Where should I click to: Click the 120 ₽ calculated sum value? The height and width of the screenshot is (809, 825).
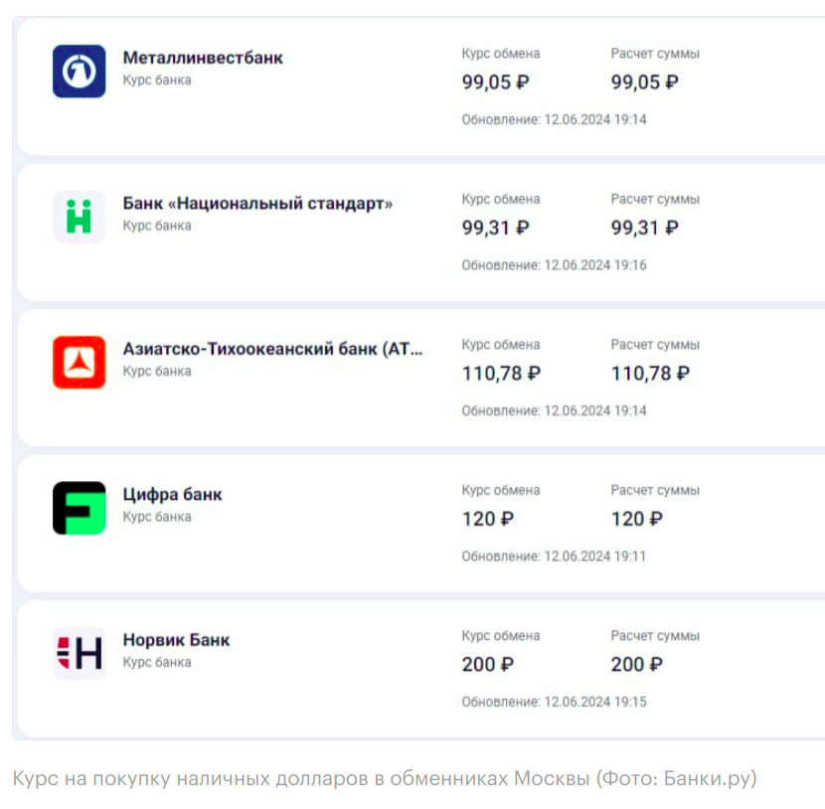click(636, 519)
